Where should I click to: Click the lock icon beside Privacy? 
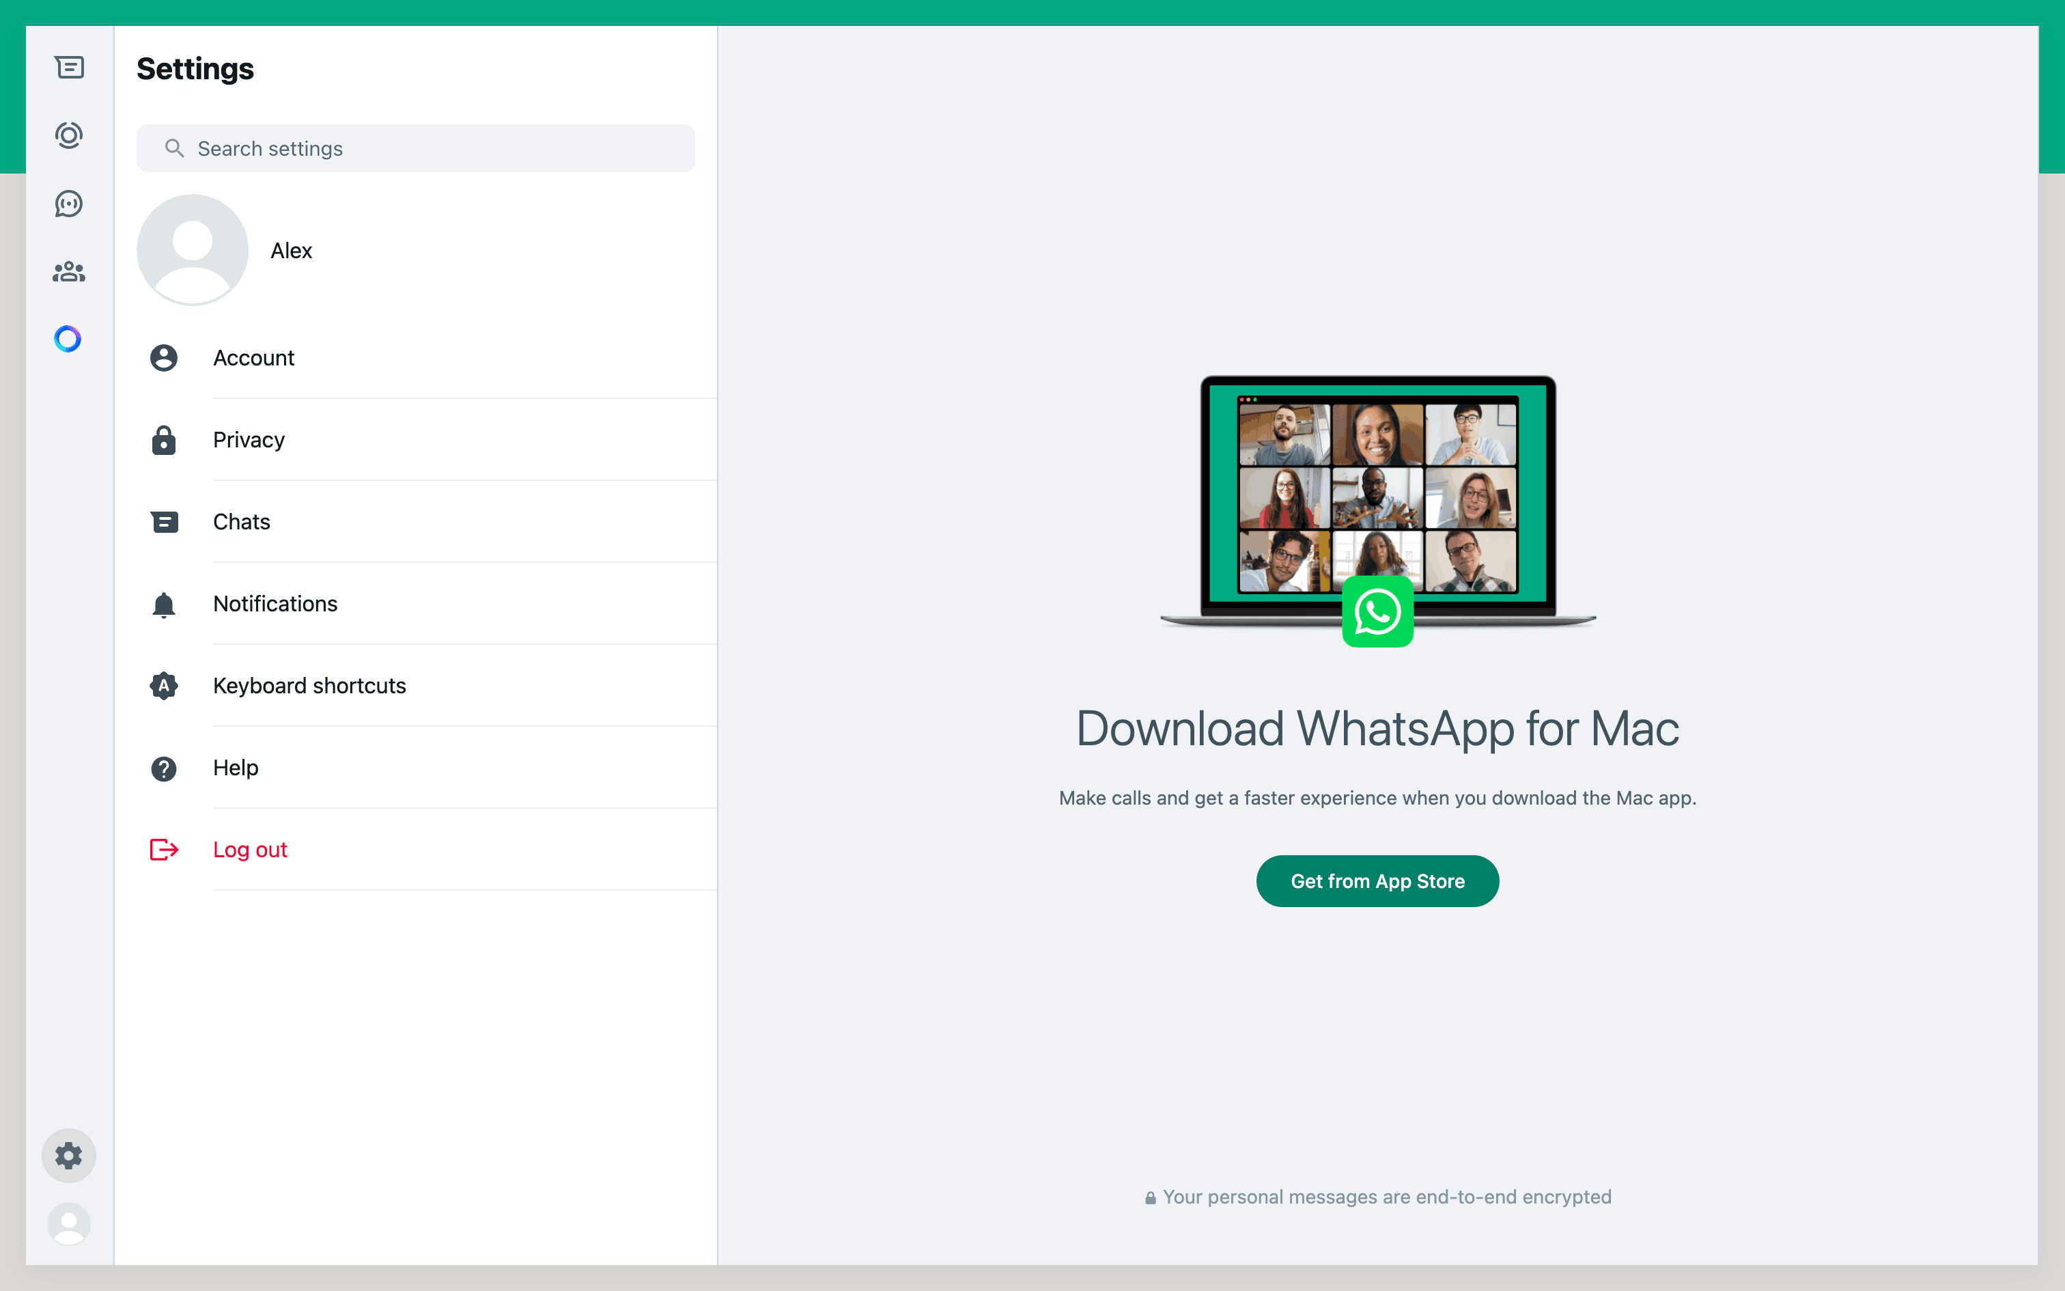point(164,440)
